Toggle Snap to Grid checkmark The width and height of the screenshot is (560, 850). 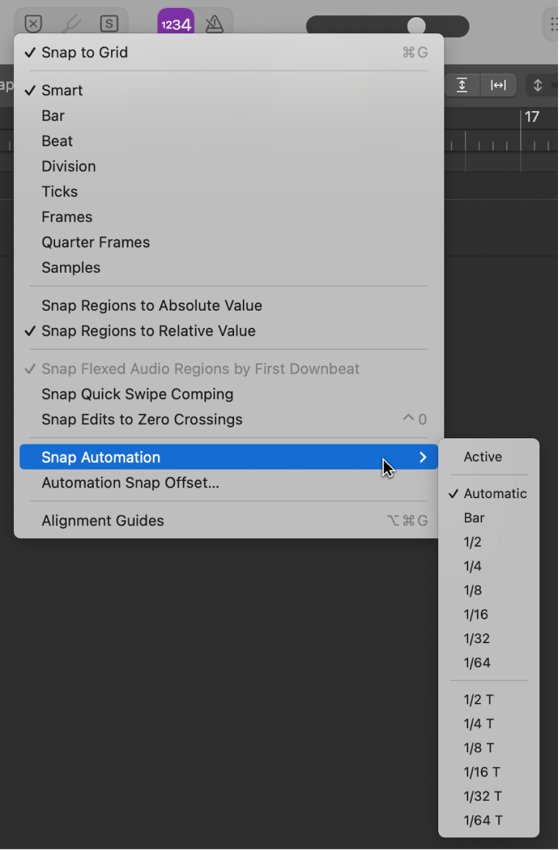point(84,52)
